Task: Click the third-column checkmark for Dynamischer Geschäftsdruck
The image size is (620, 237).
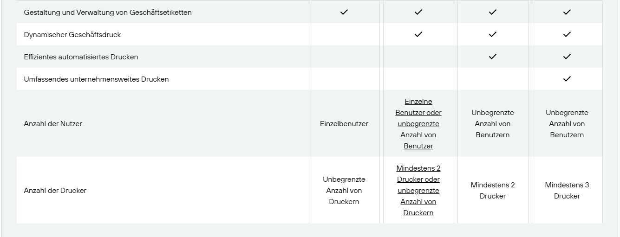Action: (x=493, y=34)
